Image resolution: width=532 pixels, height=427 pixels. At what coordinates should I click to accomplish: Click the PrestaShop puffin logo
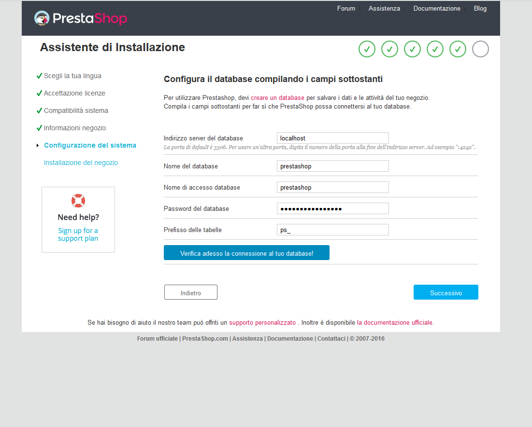pyautogui.click(x=42, y=18)
